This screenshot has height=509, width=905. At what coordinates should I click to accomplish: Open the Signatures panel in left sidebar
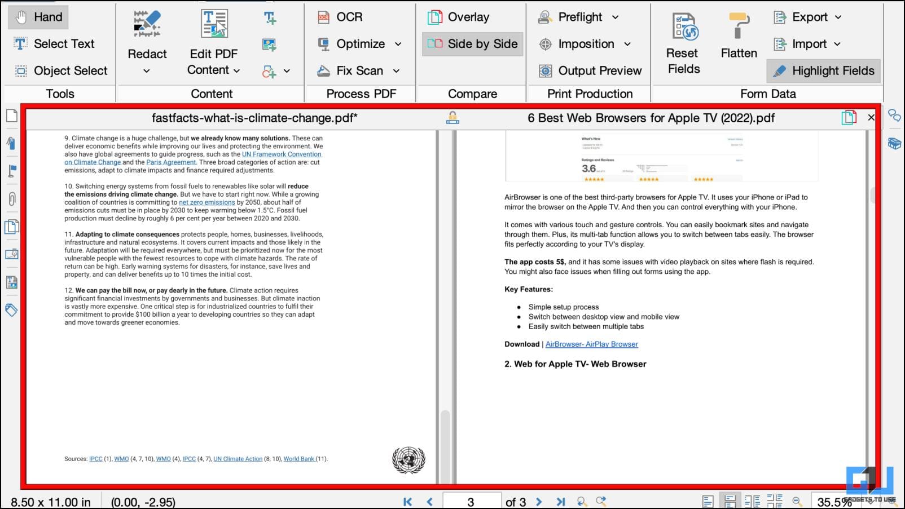pos(11,254)
